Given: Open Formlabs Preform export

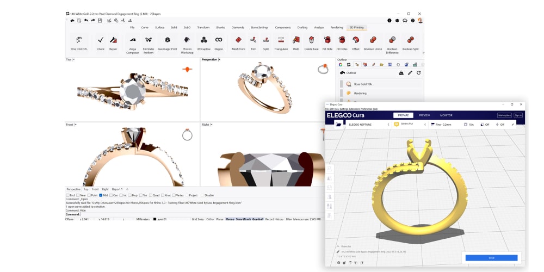Looking at the screenshot, I should click(x=148, y=42).
